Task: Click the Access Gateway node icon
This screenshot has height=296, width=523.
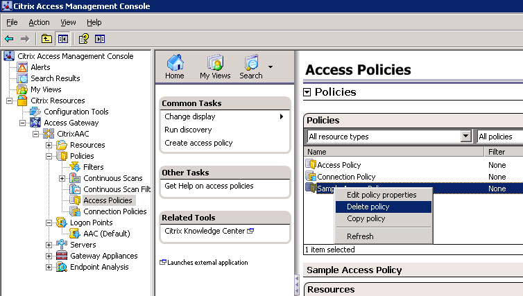Action: tap(35, 123)
